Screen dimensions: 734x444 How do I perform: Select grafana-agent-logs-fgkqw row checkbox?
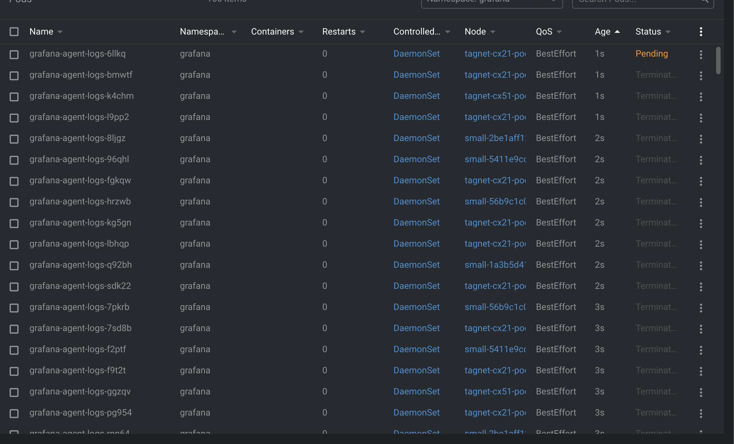pyautogui.click(x=14, y=181)
